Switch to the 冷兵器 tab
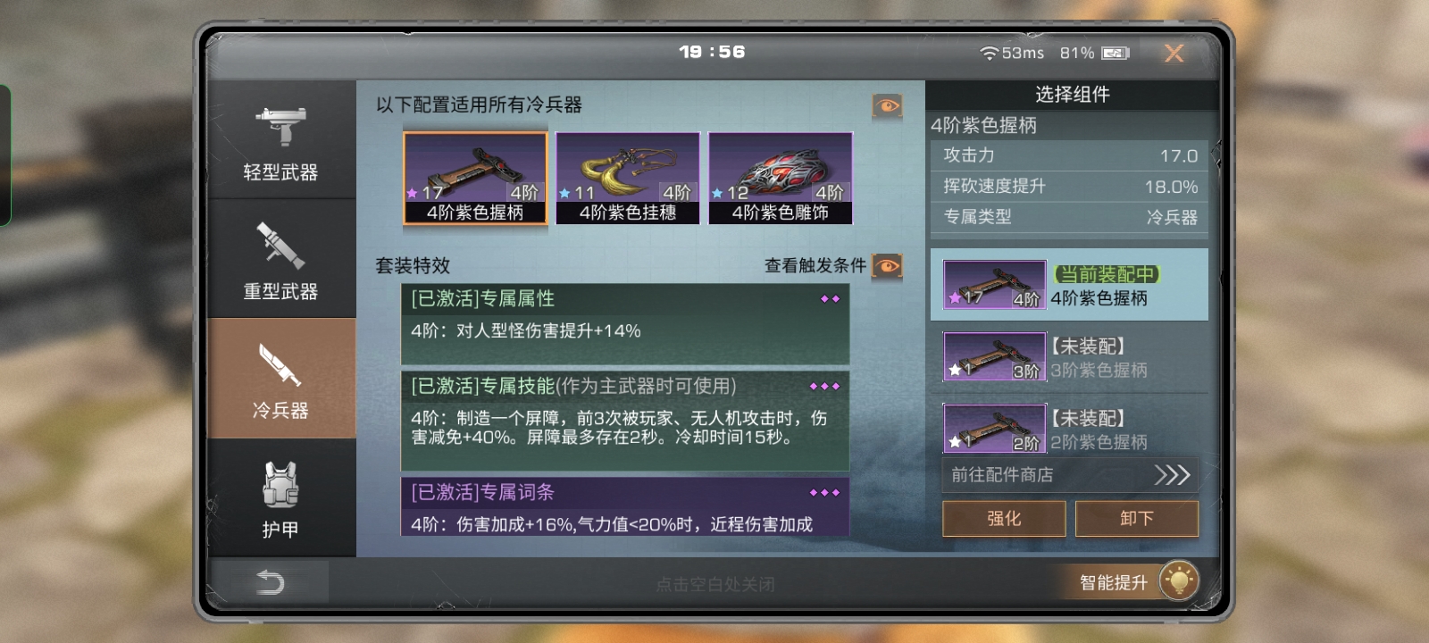The image size is (1429, 643). [x=281, y=379]
